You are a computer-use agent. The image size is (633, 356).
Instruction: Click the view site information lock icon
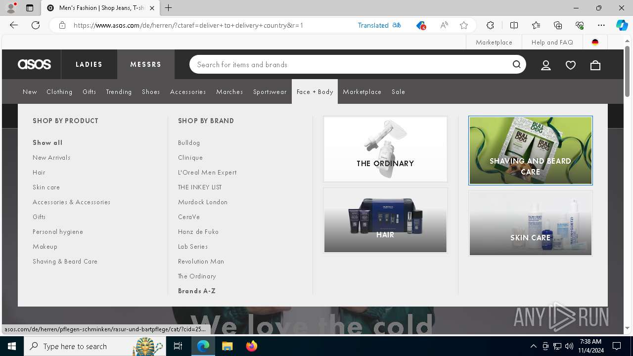click(x=62, y=25)
